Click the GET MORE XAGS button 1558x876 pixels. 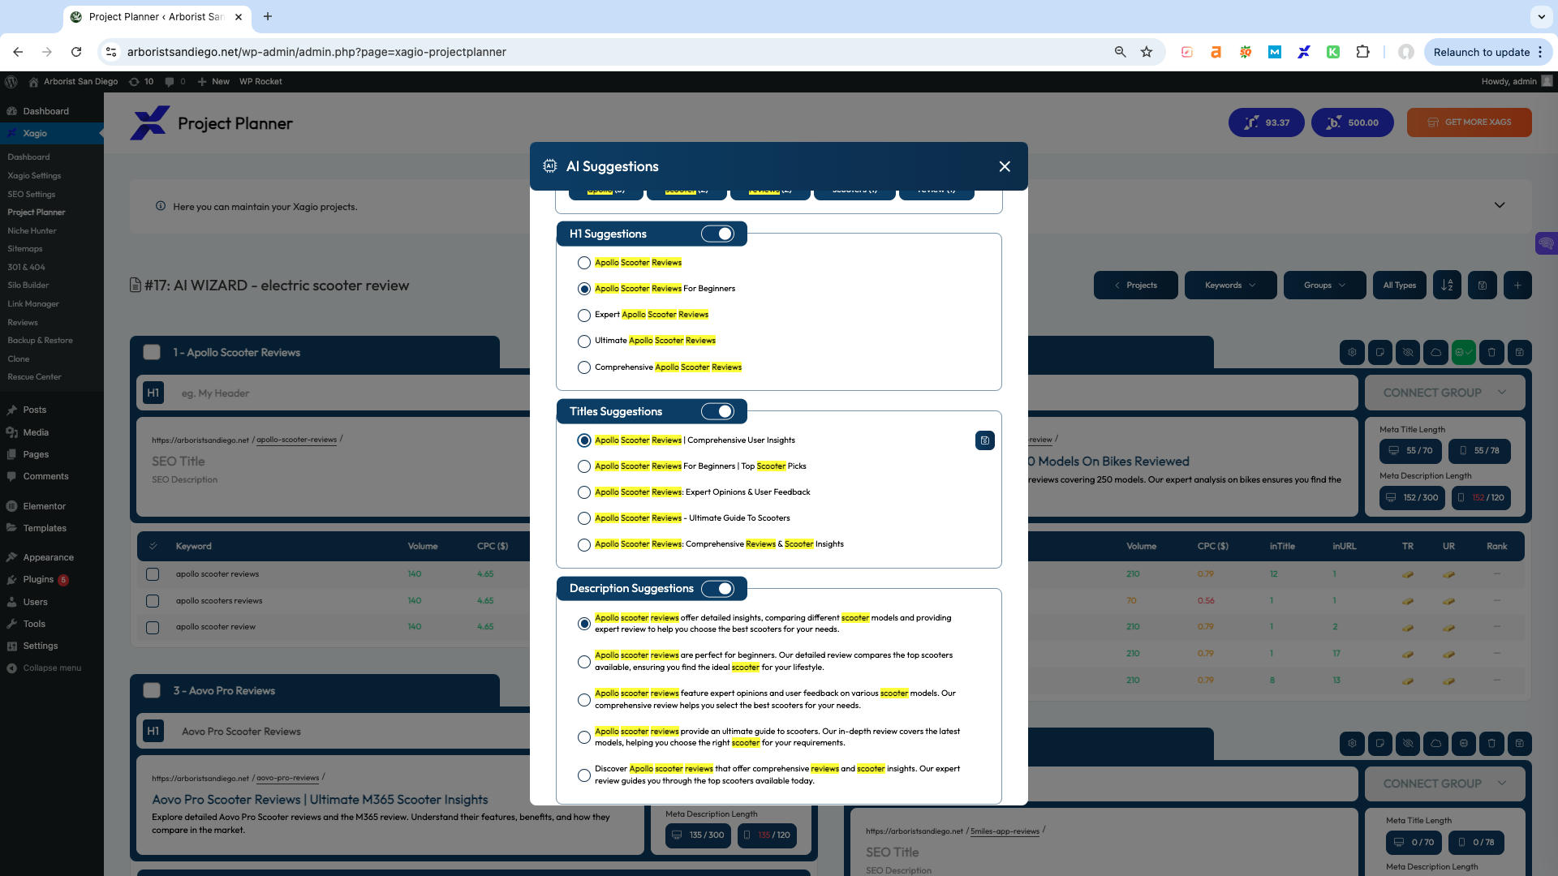point(1469,122)
